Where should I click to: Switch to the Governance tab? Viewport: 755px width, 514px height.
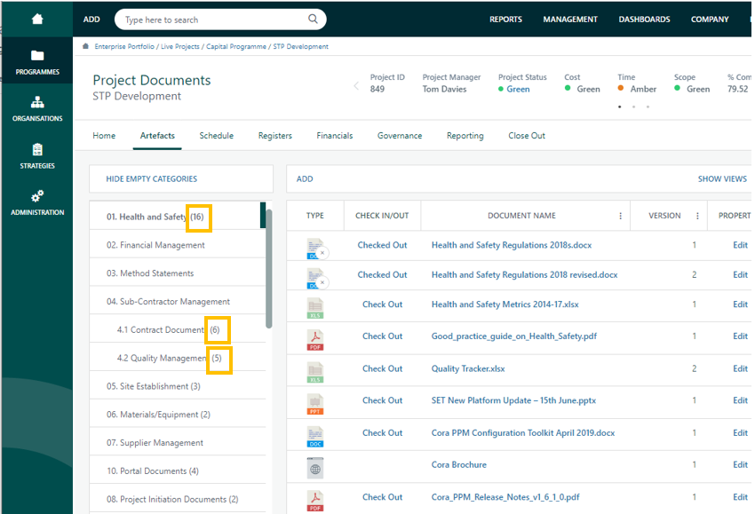[x=400, y=136]
